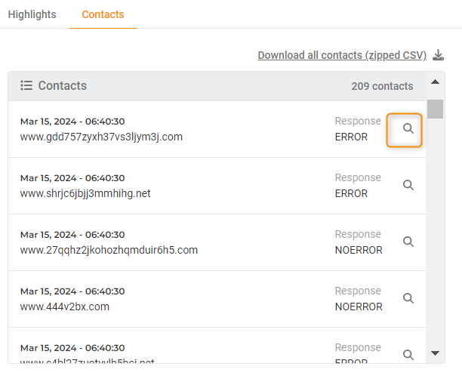Click the vertical scrollbar thumb
The image size is (462, 379).
[x=435, y=109]
